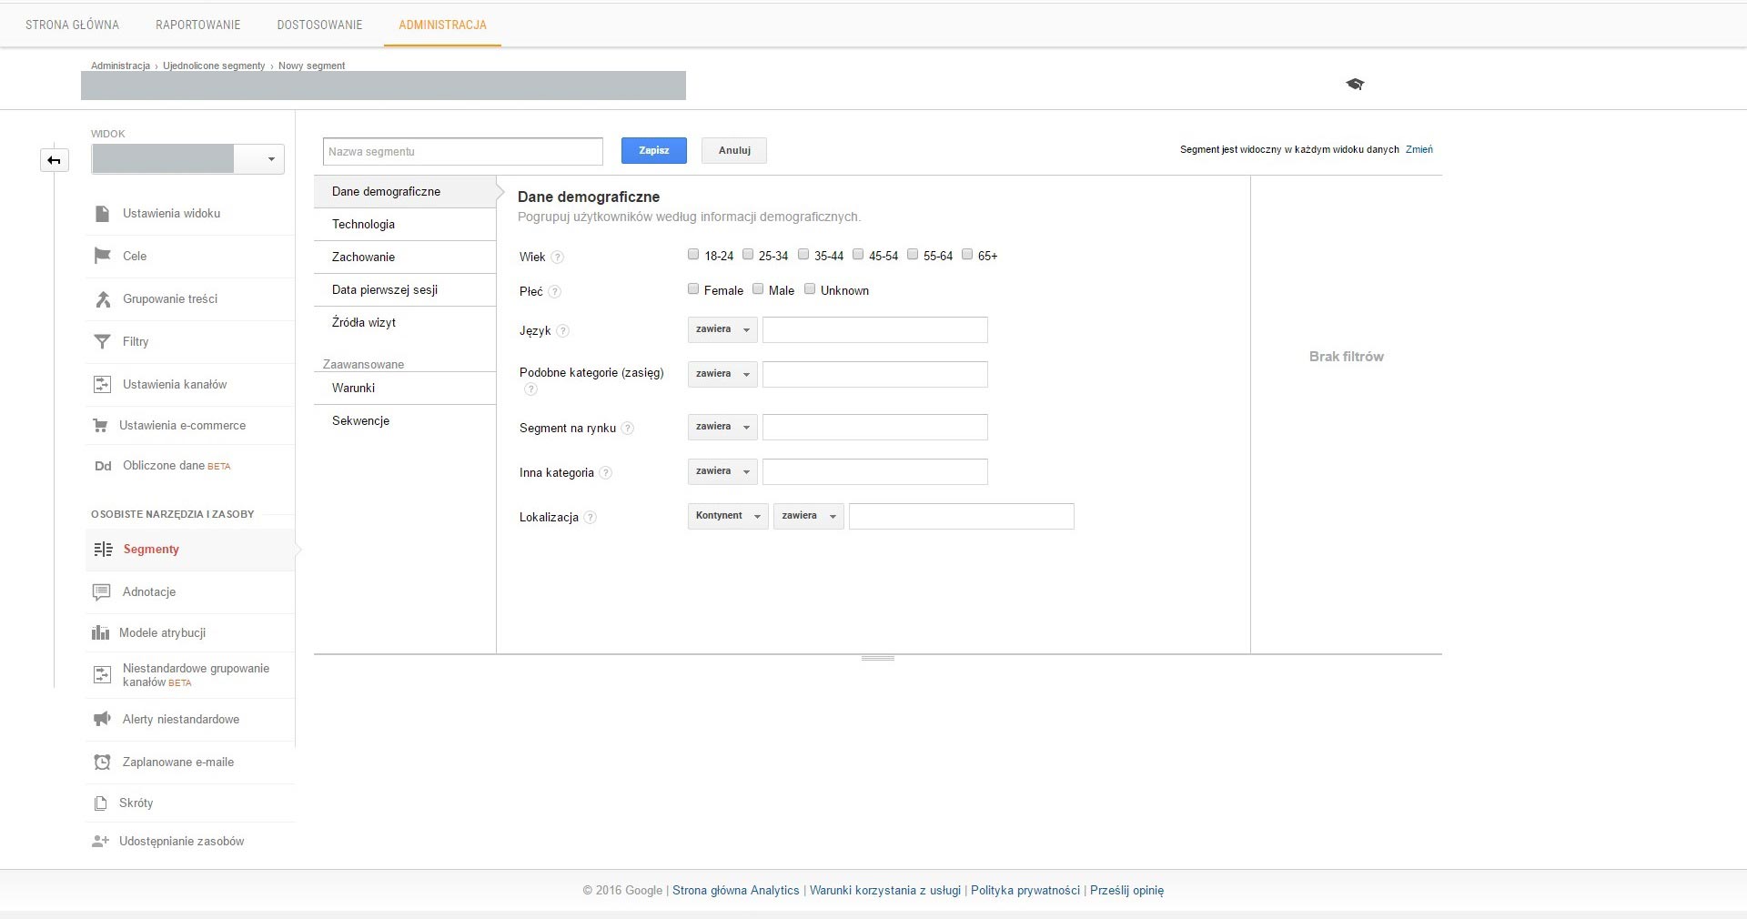
Task: Click the back arrow icon beside Widok
Action: tap(55, 160)
